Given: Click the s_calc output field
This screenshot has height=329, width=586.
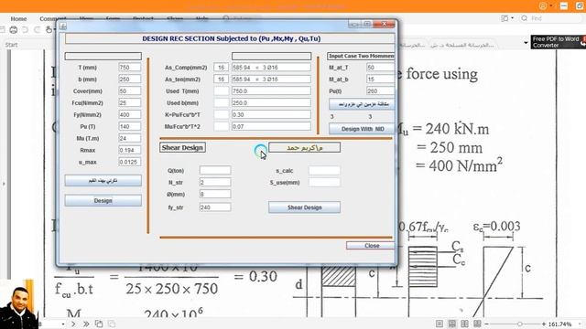Looking at the screenshot, I should pos(324,171).
